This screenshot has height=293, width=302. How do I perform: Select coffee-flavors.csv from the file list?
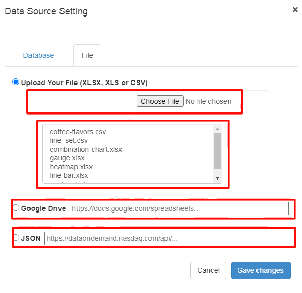point(78,132)
